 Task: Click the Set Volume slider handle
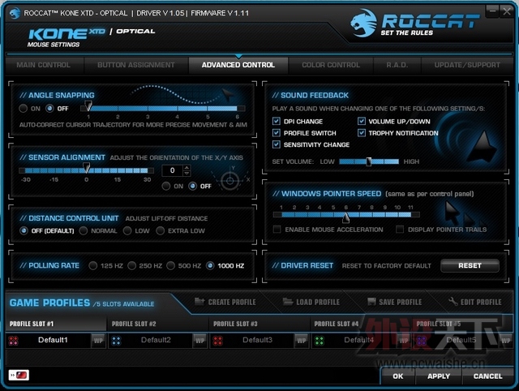pos(368,161)
